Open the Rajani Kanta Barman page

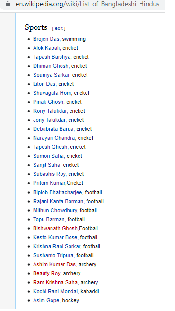(58, 201)
